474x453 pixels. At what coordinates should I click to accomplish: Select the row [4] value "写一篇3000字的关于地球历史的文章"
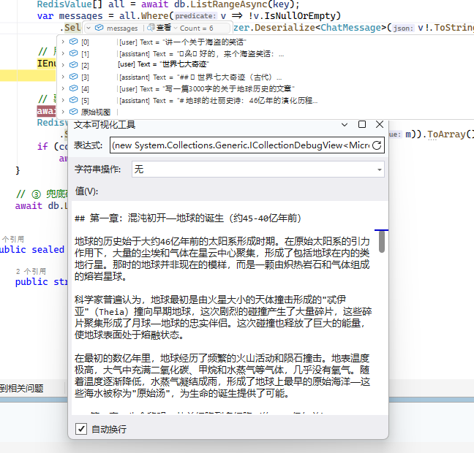coord(228,89)
